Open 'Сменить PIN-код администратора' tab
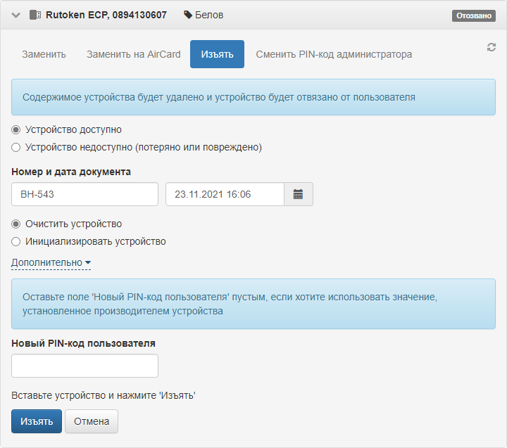Image resolution: width=507 pixels, height=448 pixels. pos(334,54)
